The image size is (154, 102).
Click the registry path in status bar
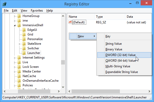click(75, 97)
